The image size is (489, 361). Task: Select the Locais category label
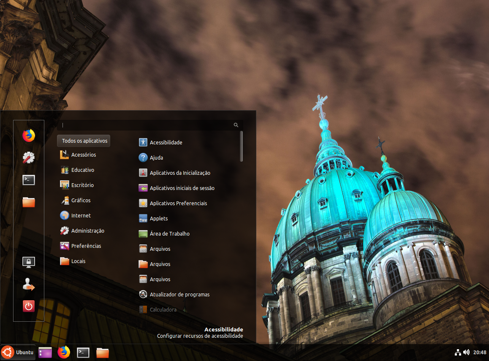click(x=78, y=261)
